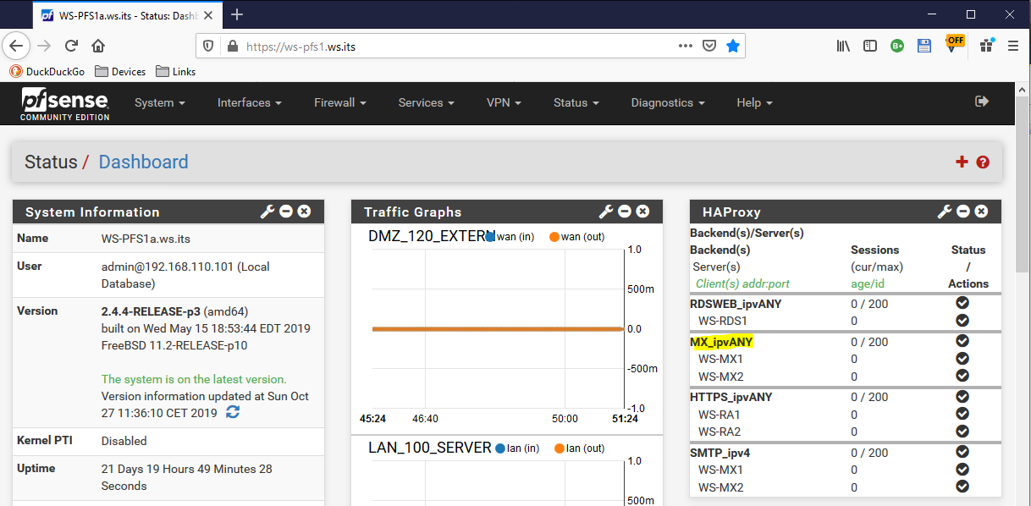Toggle status of RDSWEB_ipvANY backend

click(x=962, y=303)
